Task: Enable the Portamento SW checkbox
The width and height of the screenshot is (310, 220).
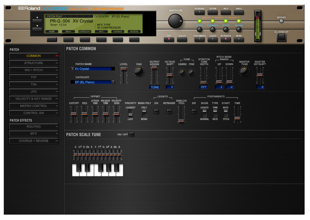Action: (194, 111)
